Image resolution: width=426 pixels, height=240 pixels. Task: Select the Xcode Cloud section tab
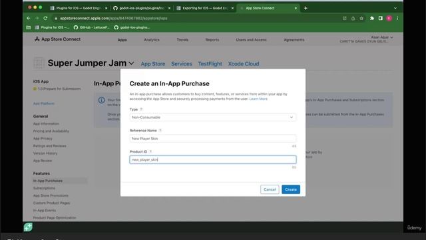pos(244,64)
